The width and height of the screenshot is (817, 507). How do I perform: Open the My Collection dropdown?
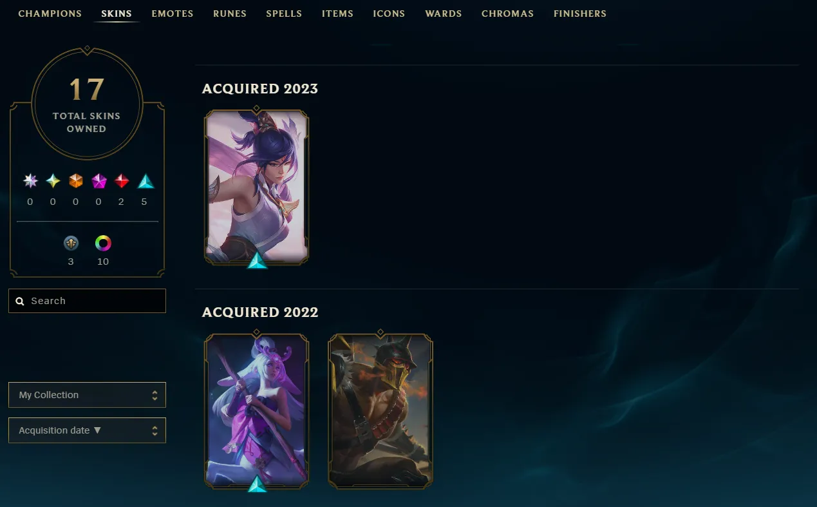pyautogui.click(x=87, y=395)
